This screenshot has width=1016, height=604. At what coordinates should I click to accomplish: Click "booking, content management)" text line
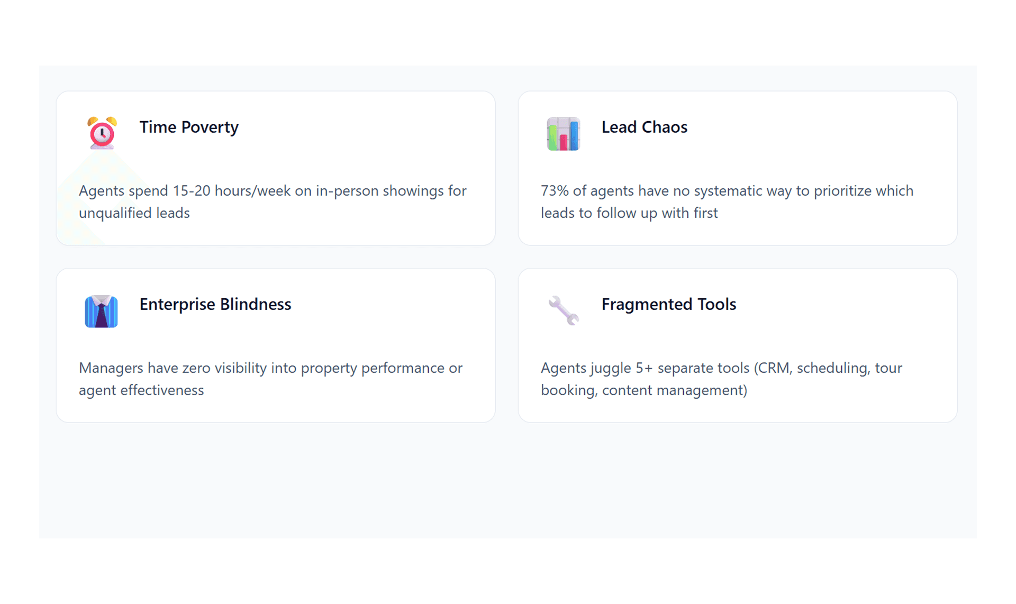point(644,390)
